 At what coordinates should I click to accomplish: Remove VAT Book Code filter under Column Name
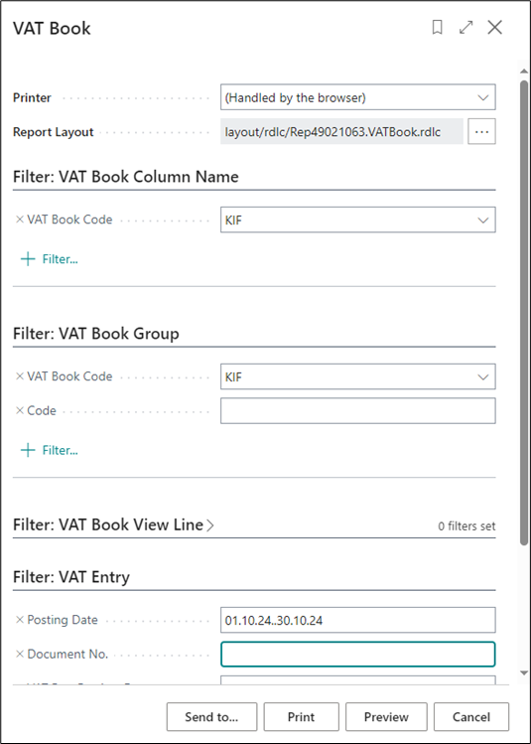[x=20, y=220]
